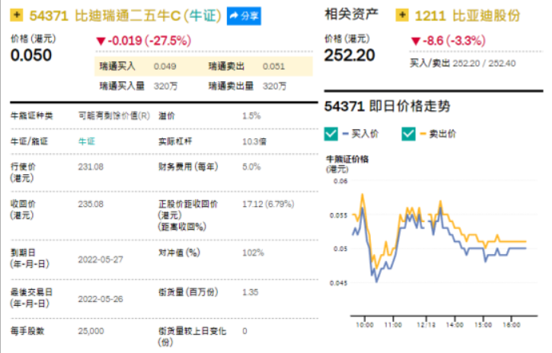
Task: Select the BYD change -8.6 (-3.3%)
Action: click(x=448, y=41)
